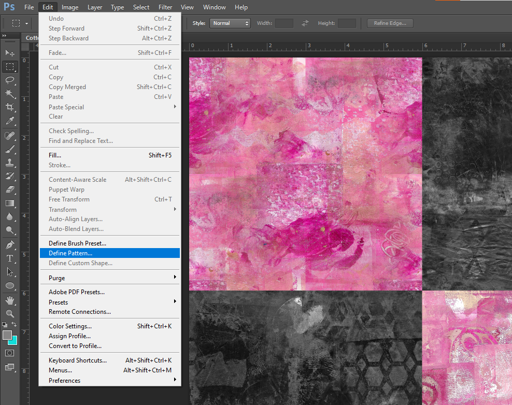Choose Free Transform menu entry
The width and height of the screenshot is (512, 405).
point(110,199)
